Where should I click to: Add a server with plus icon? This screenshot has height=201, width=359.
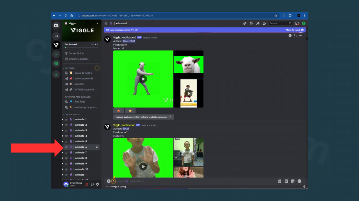click(x=56, y=54)
